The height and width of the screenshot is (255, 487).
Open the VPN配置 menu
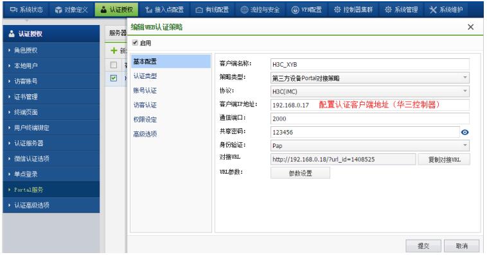pyautogui.click(x=306, y=10)
